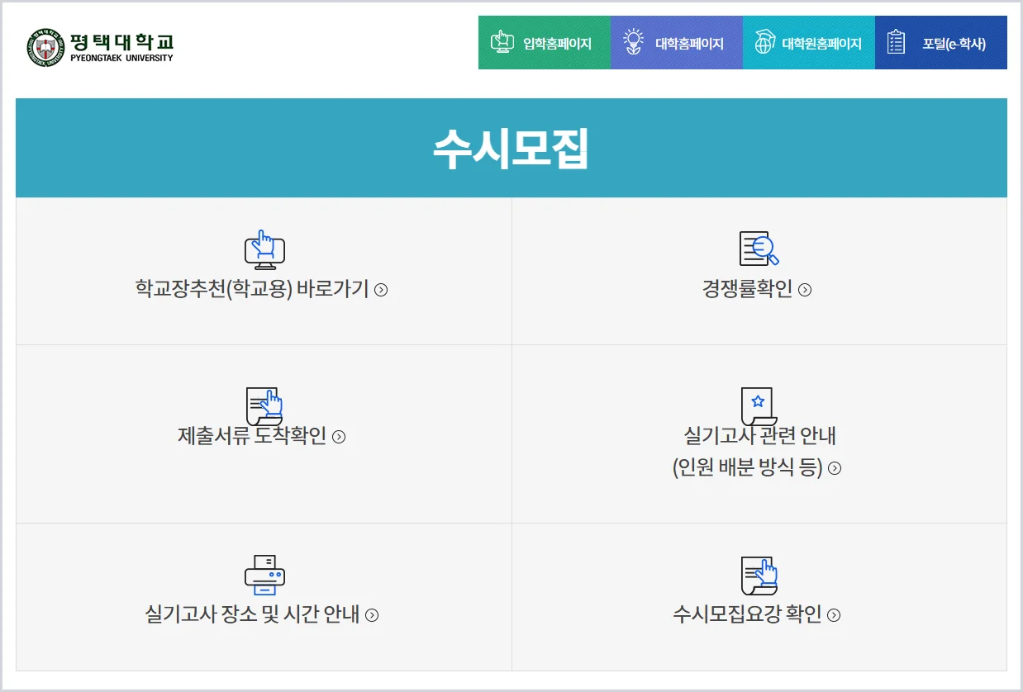The width and height of the screenshot is (1023, 692).
Task: Open the 입학홈페이지 button
Action: point(545,43)
